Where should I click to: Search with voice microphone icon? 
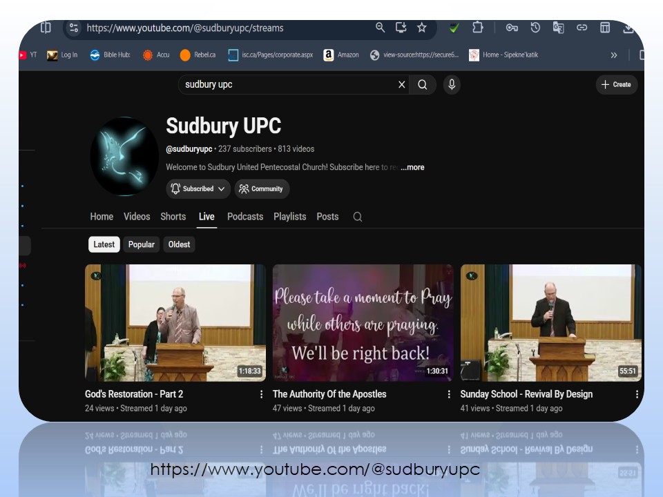pyautogui.click(x=452, y=84)
